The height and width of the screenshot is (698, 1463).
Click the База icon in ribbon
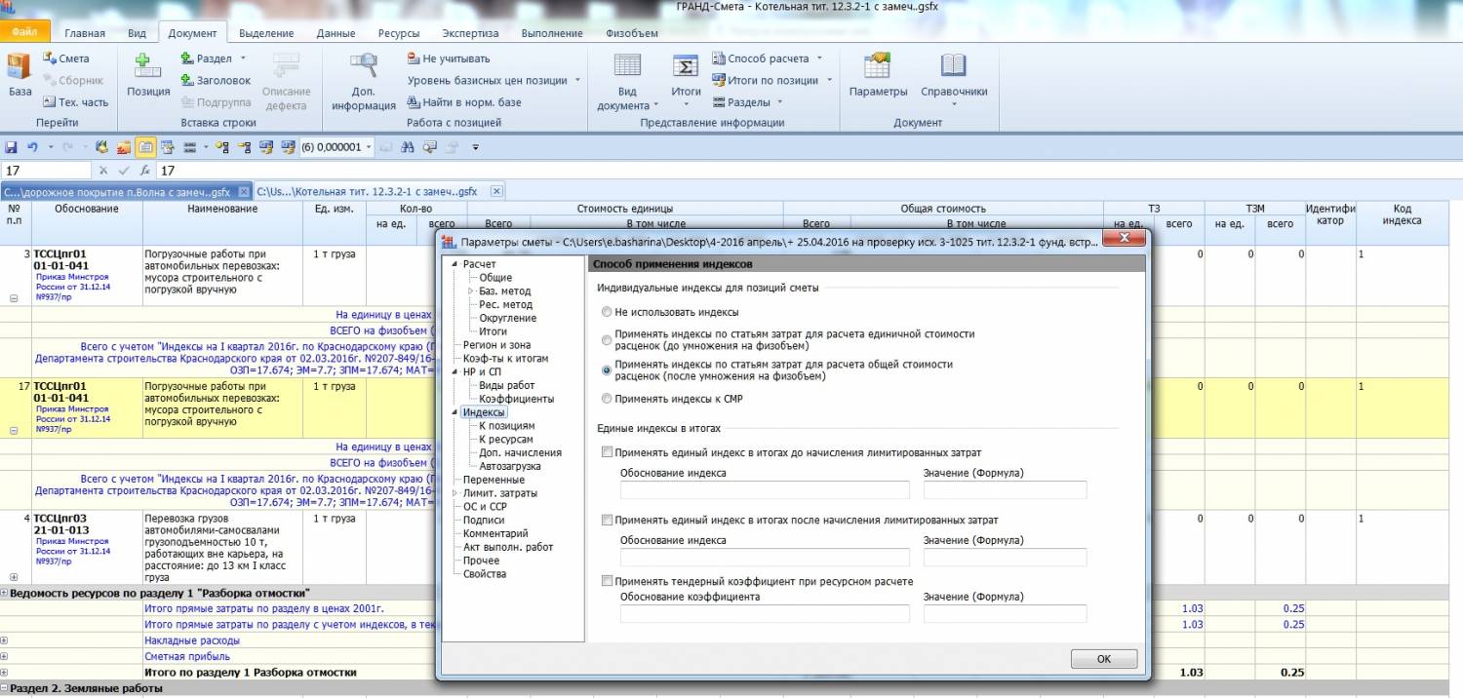click(20, 67)
